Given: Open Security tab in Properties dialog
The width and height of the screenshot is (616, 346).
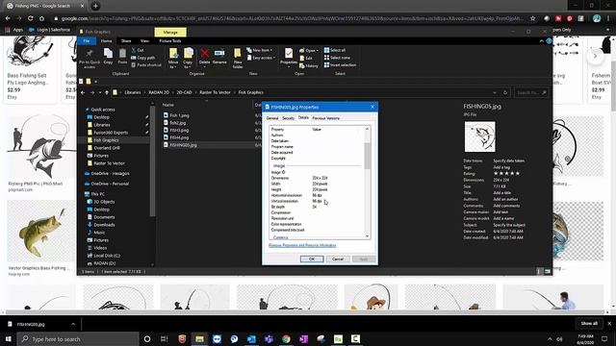Looking at the screenshot, I should pyautogui.click(x=288, y=118).
